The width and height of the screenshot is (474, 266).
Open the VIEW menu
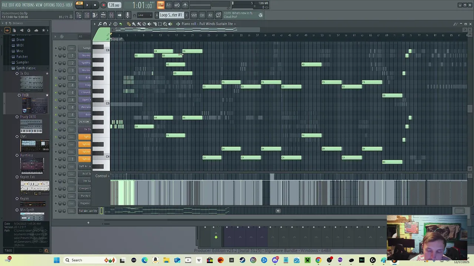[39, 5]
